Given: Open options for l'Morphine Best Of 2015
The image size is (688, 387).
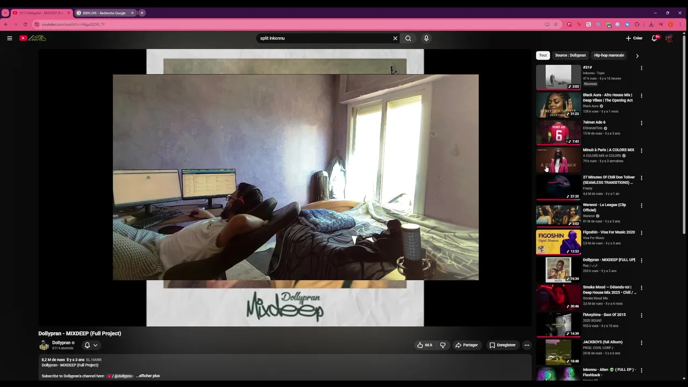Looking at the screenshot, I should click(x=641, y=315).
